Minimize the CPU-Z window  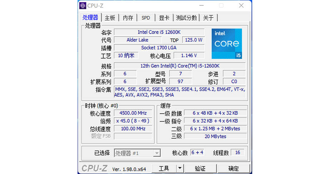click(x=202, y=6)
